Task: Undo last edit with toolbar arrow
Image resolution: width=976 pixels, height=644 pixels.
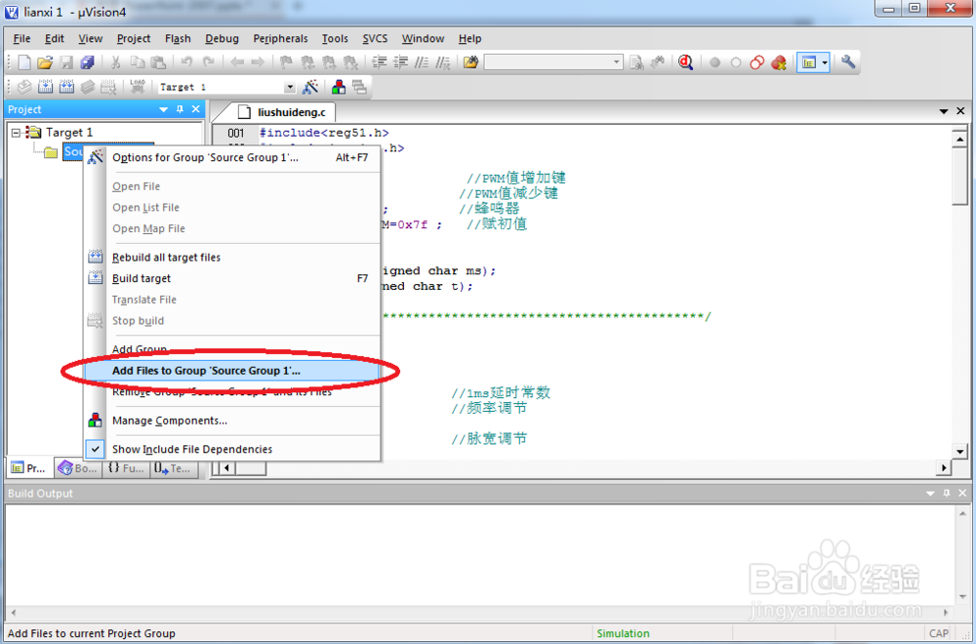Action: tap(186, 62)
